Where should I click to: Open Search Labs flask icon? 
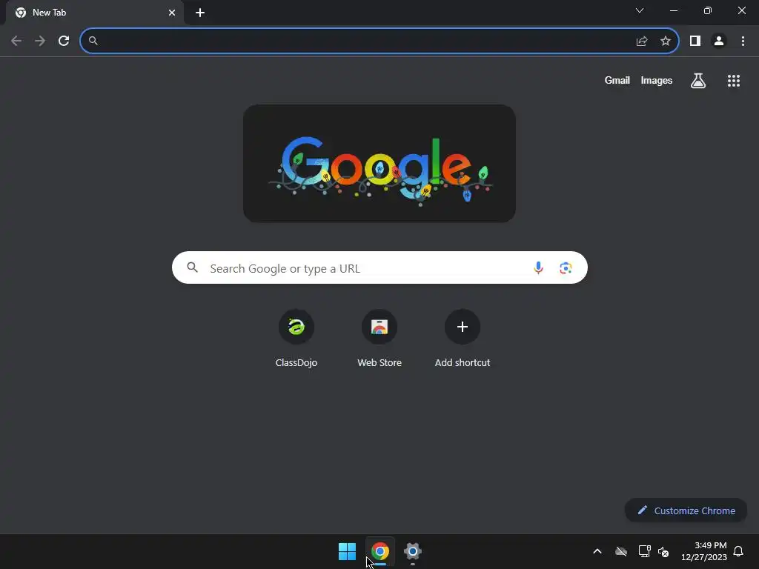coord(698,80)
